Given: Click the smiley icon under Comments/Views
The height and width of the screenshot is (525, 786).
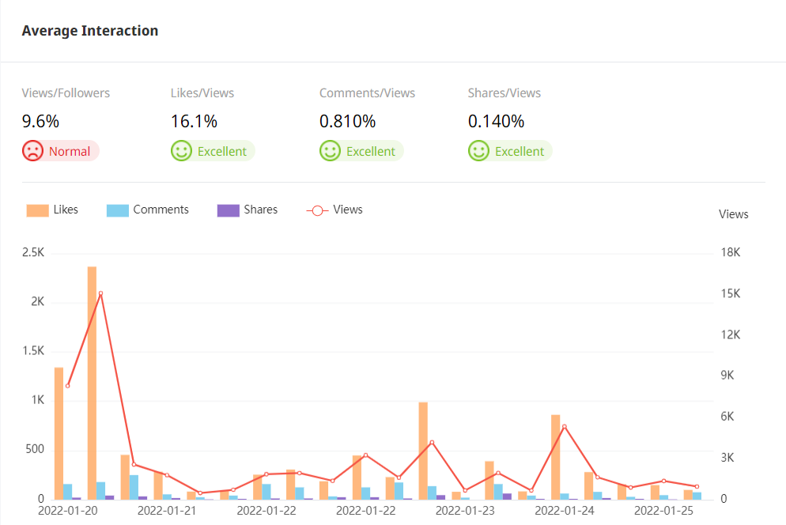Looking at the screenshot, I should (330, 151).
